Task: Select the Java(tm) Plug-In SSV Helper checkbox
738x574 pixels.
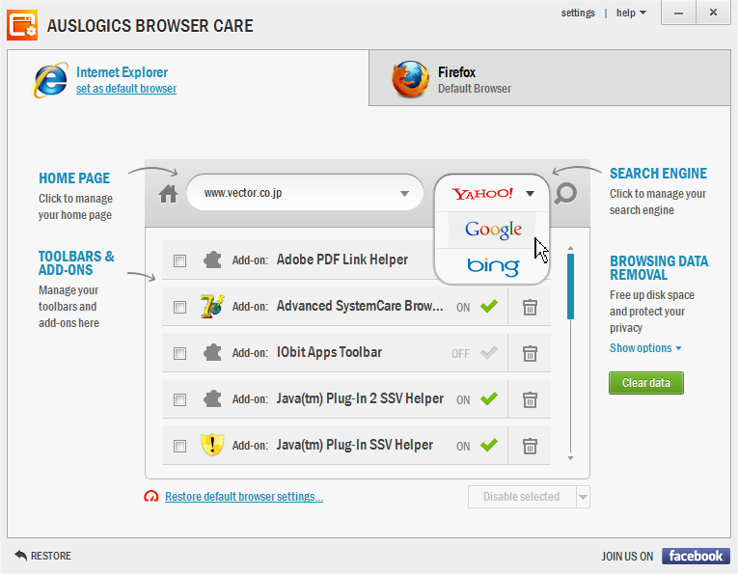Action: (179, 446)
